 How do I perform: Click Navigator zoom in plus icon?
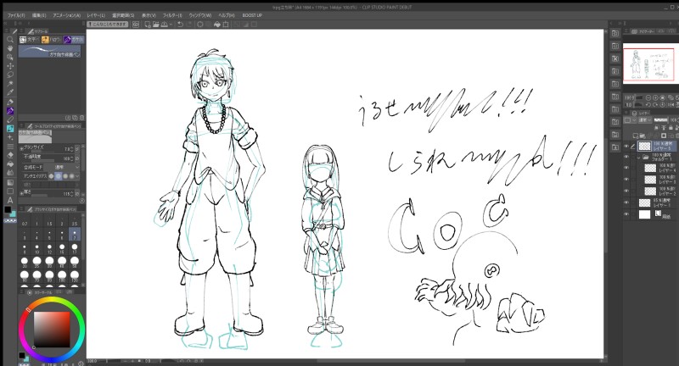655,98
